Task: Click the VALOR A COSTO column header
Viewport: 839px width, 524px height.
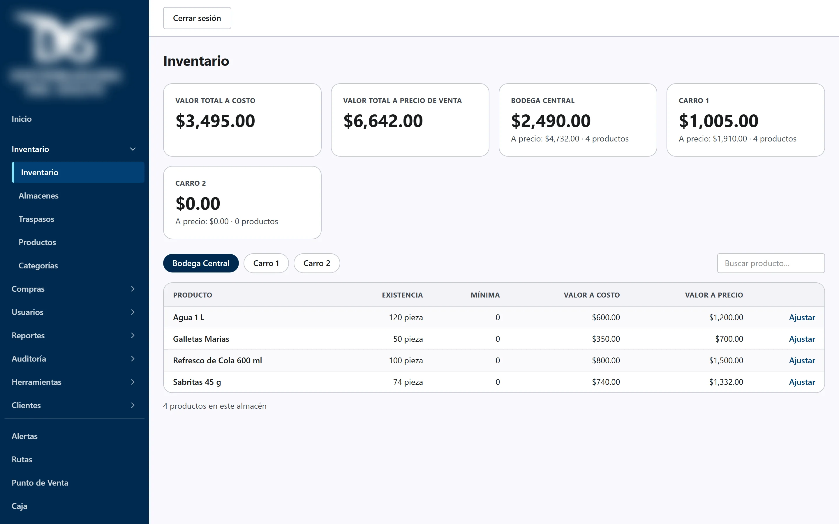Action: pos(591,295)
